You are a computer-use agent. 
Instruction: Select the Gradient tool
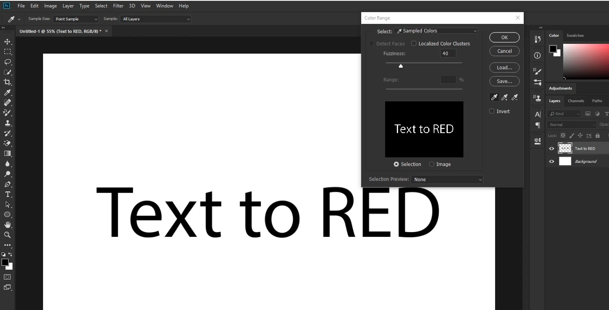click(7, 153)
